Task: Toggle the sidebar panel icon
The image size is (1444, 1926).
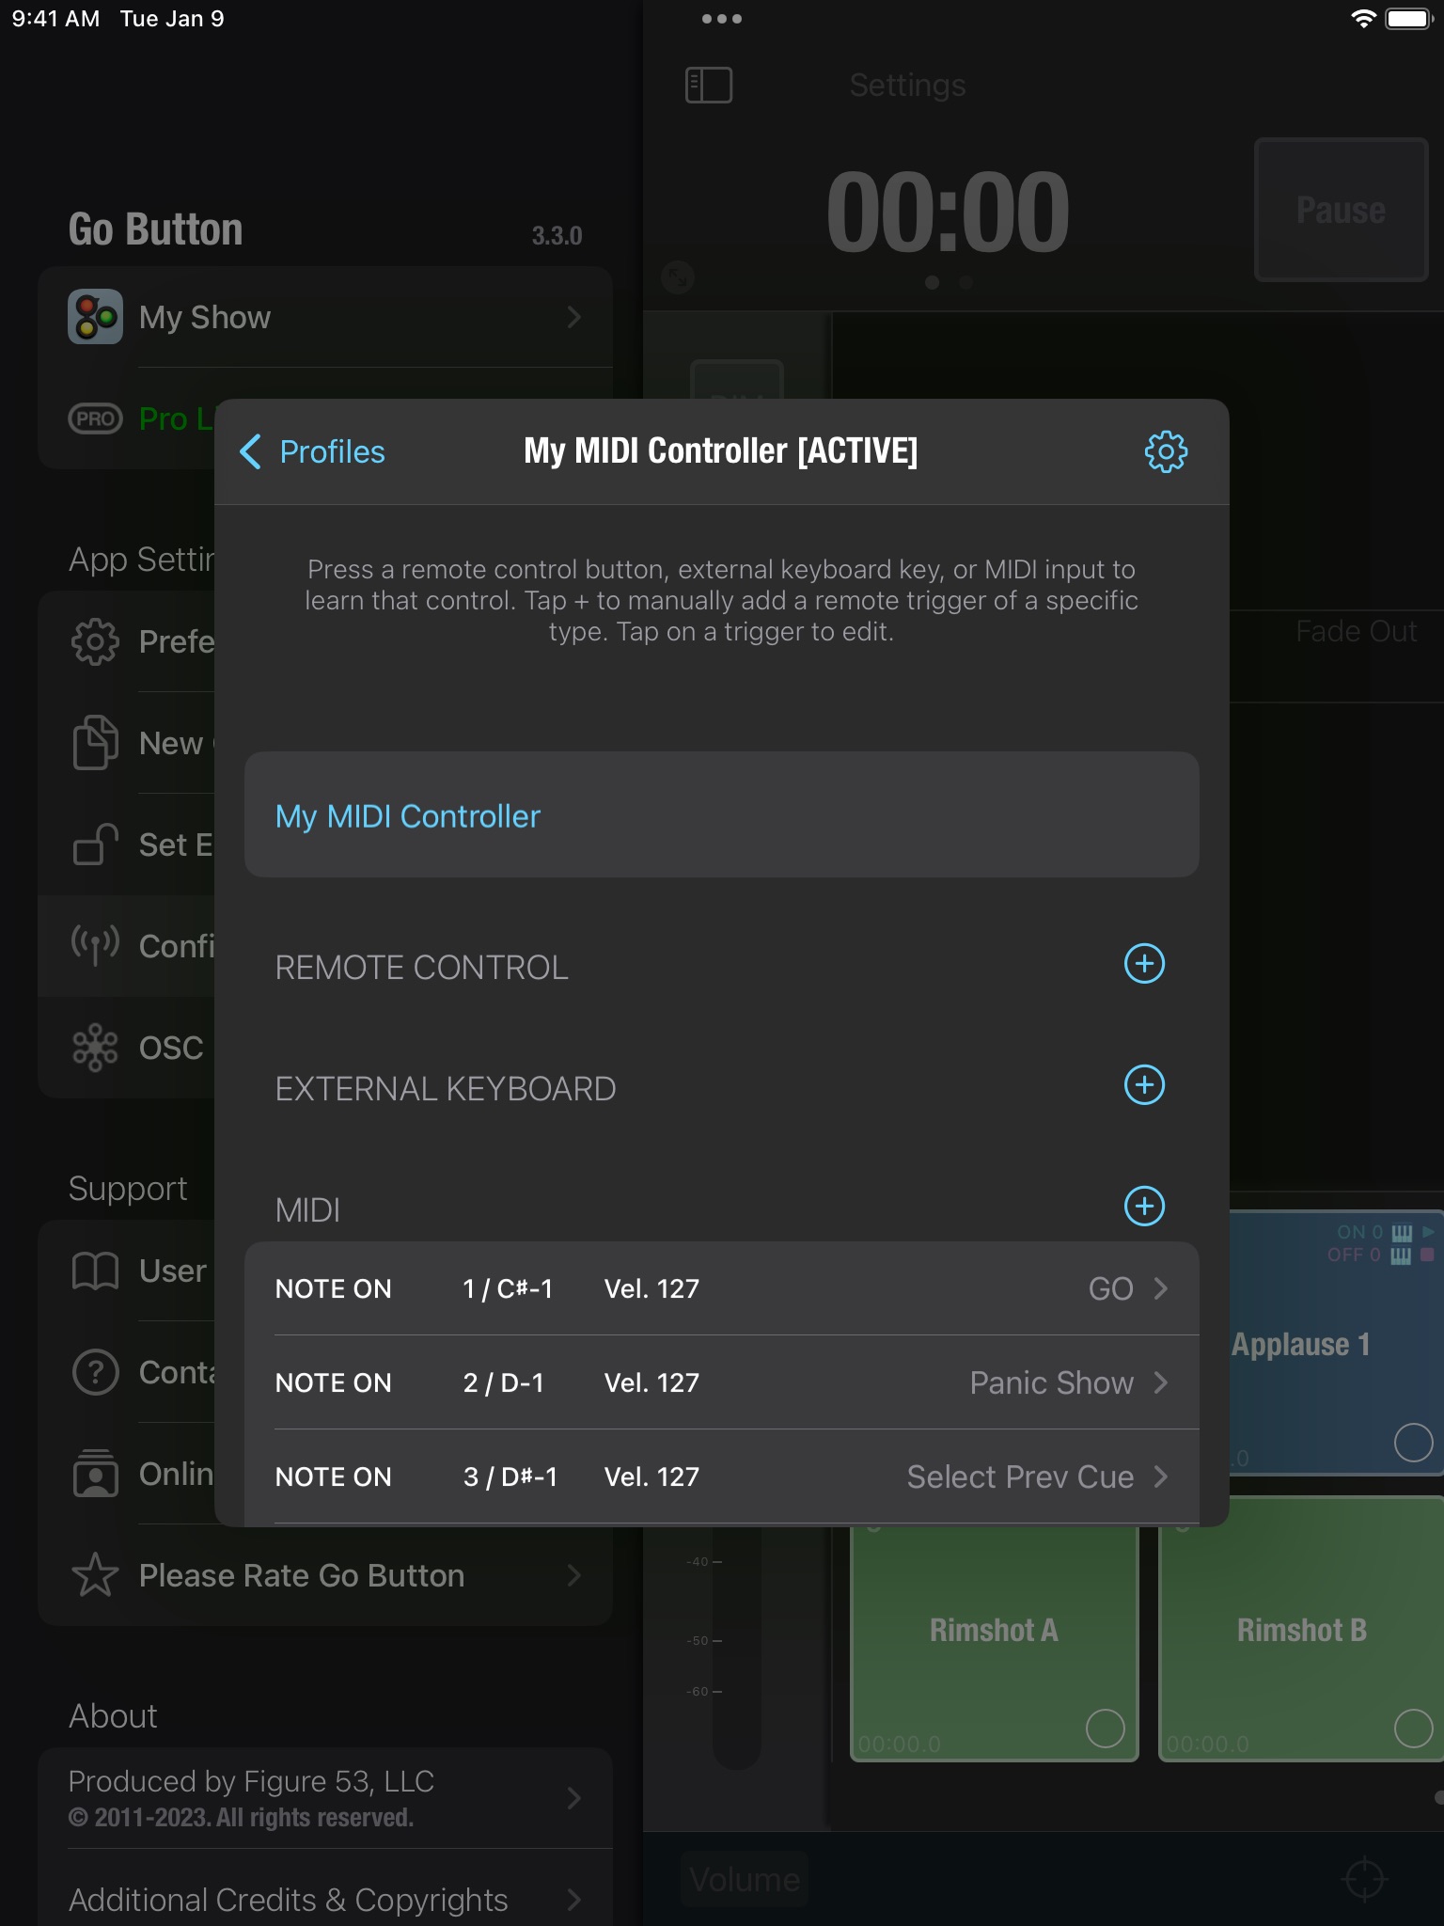Action: 709,86
